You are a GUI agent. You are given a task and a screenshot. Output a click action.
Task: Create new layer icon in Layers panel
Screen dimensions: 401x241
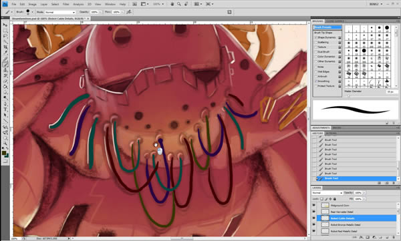[x=387, y=238]
